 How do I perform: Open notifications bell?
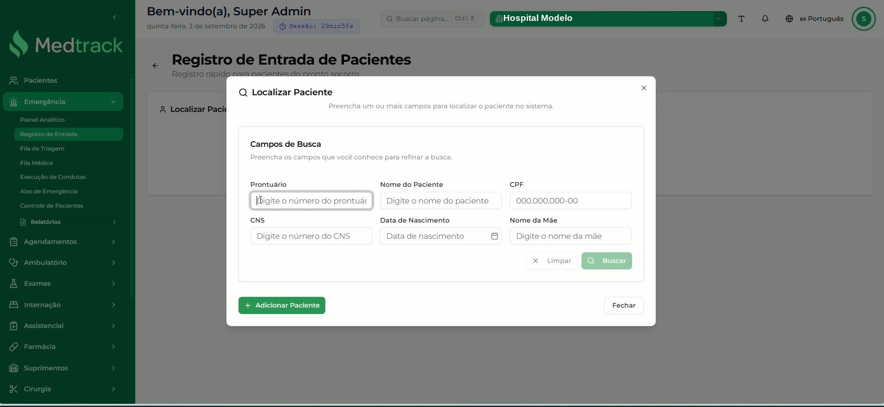[765, 19]
